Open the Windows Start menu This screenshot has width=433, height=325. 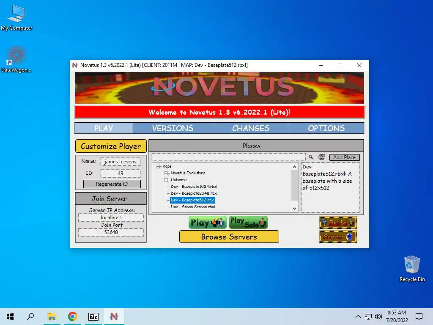[10, 317]
